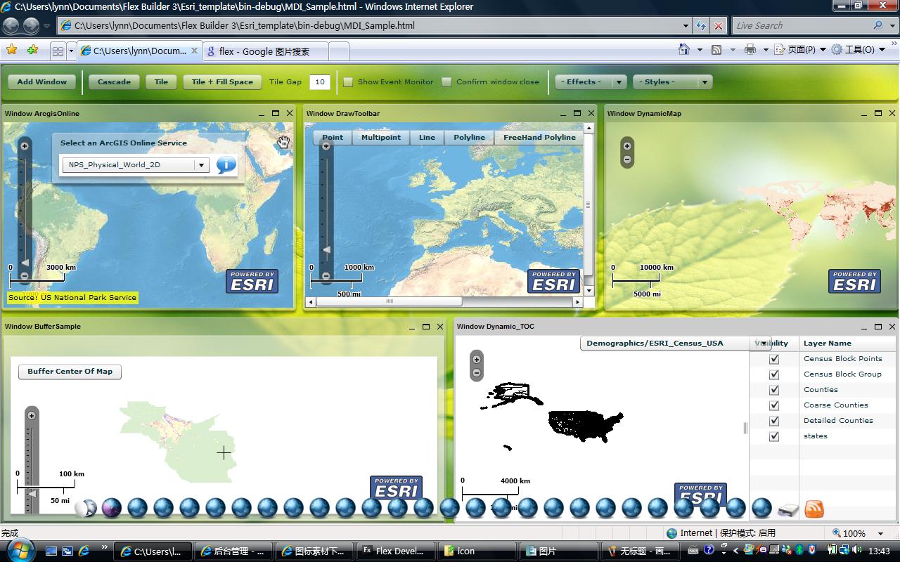Viewport: 900px width, 562px height.
Task: Zoom in on the ArcgisOnline map
Action: (25, 146)
